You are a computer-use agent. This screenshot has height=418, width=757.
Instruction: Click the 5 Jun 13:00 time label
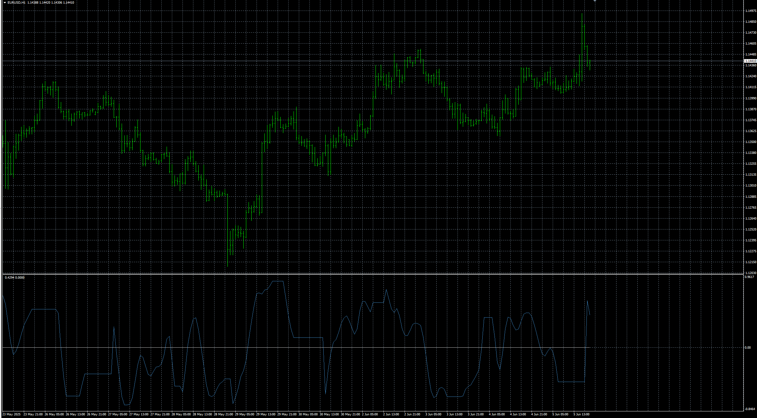[x=581, y=414]
